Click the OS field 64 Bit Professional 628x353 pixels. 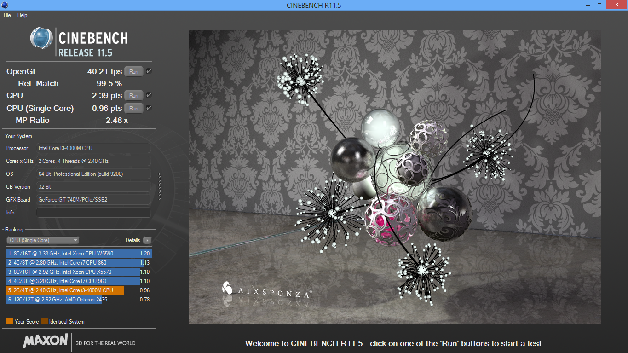93,174
